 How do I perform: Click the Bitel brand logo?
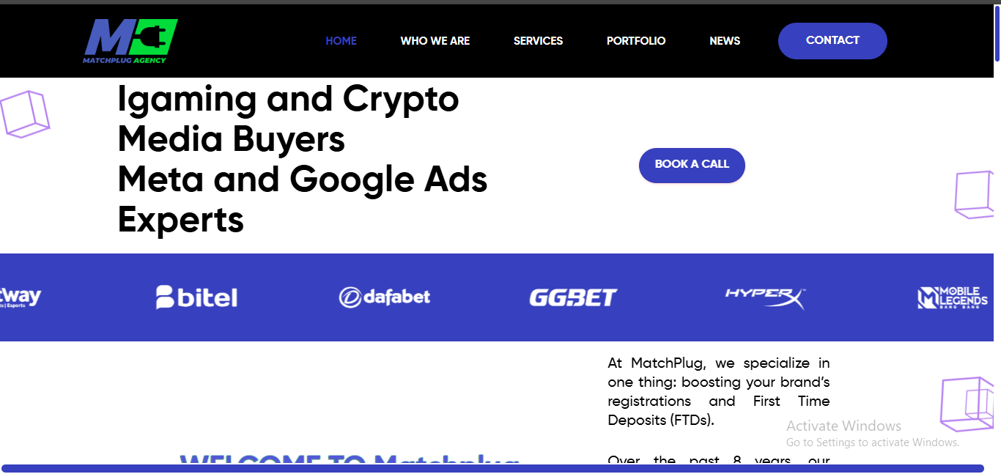click(x=196, y=297)
